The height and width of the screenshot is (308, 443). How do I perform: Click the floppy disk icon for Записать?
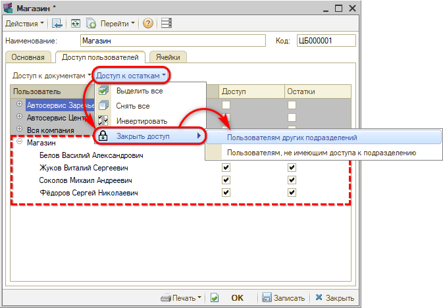(267, 297)
